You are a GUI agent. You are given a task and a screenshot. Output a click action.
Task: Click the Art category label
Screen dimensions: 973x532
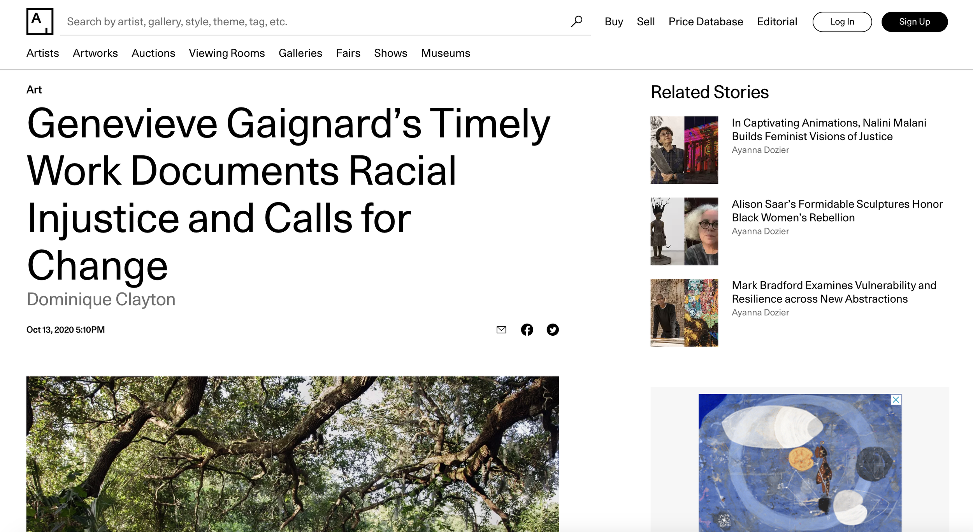pos(34,90)
